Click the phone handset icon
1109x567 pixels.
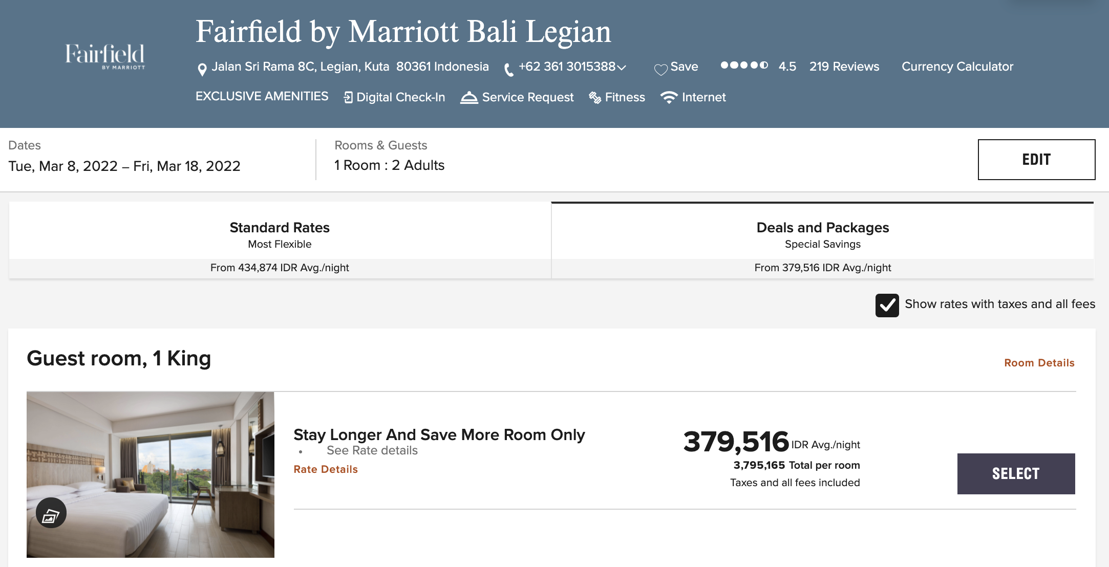[x=508, y=70]
